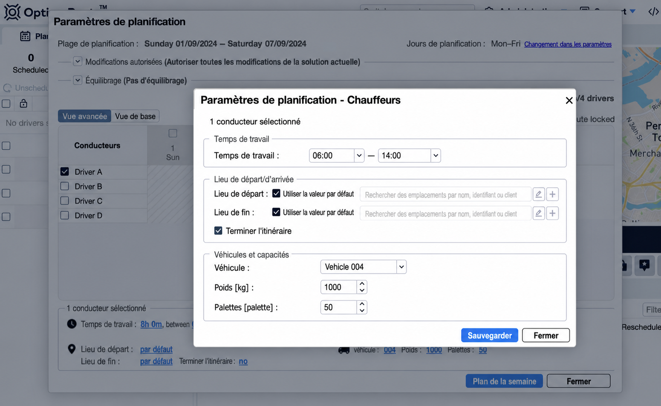This screenshot has height=406, width=661.
Task: Increase Poids value with up arrow
Action: (362, 284)
